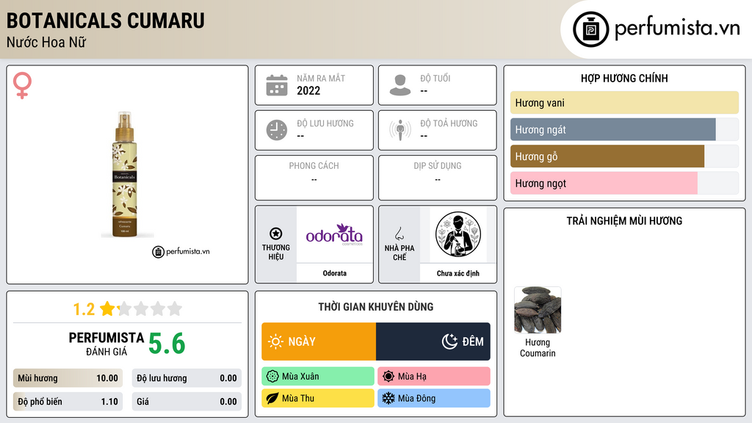Select the Mùa Đông season tile
Image resolution: width=752 pixels, height=423 pixels.
(434, 398)
